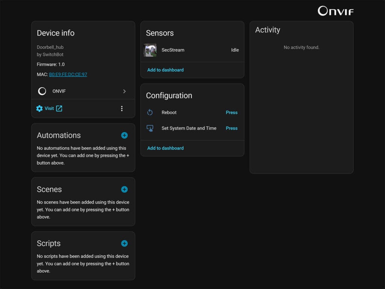Screen dimensions: 385x289
Task: Click the plus icon on the Scenes card
Action: point(124,189)
